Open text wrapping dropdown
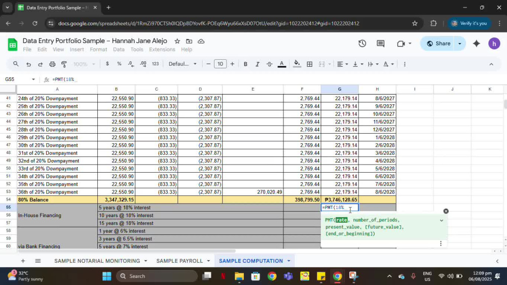 (x=373, y=64)
